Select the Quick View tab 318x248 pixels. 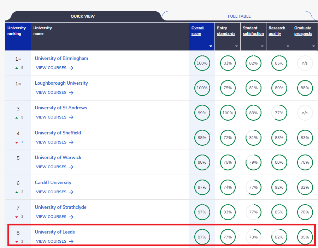(83, 16)
